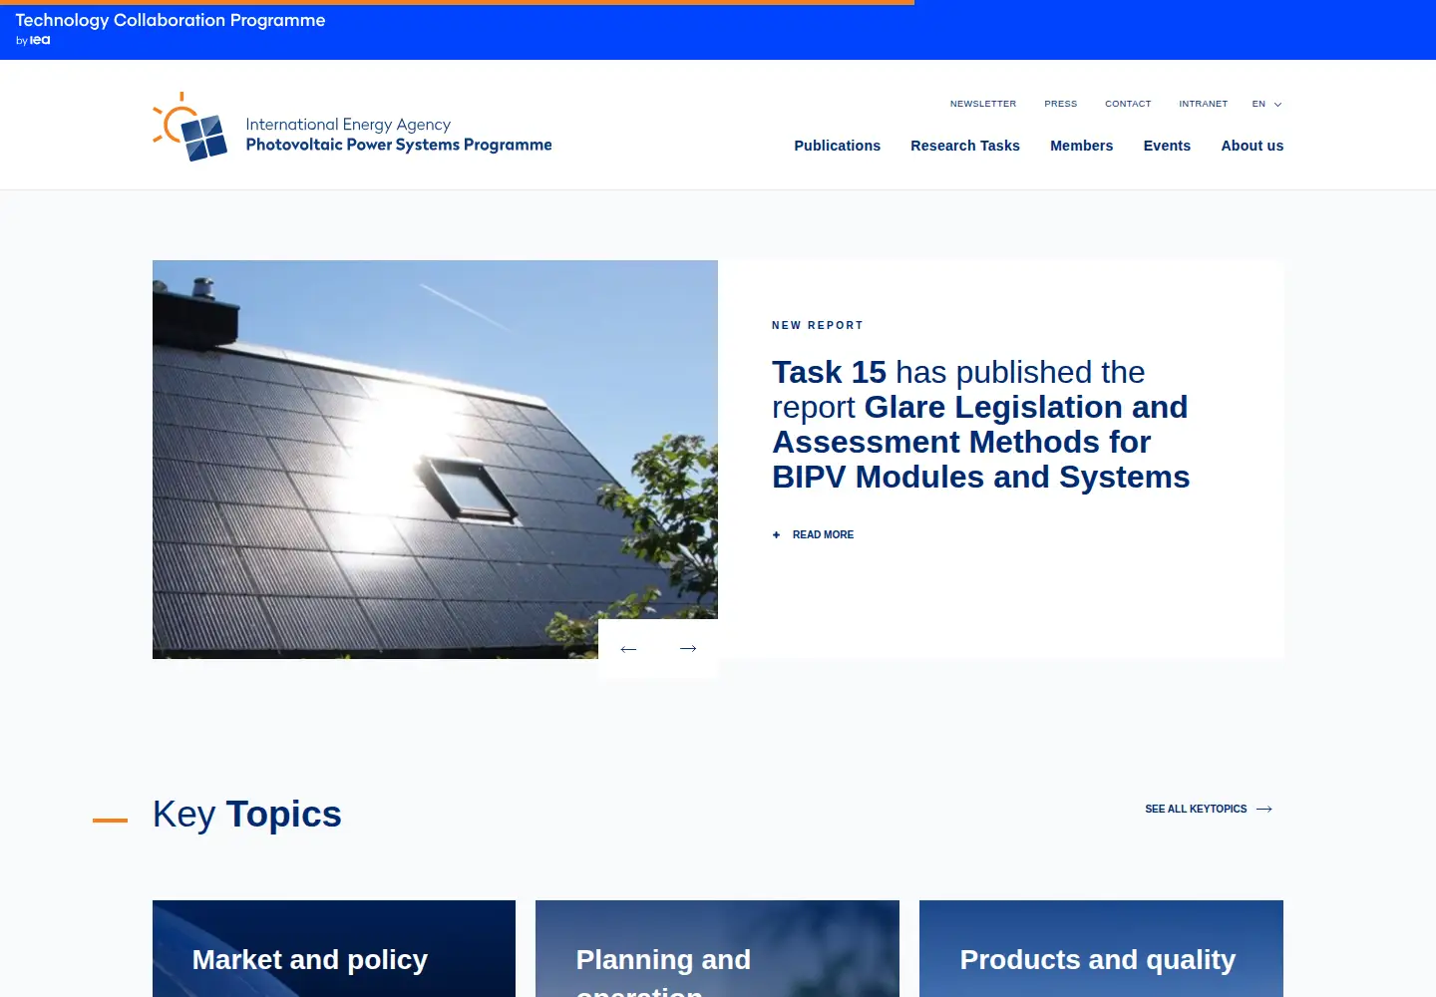
Task: Click the Key Topics heading
Action: [x=247, y=815]
